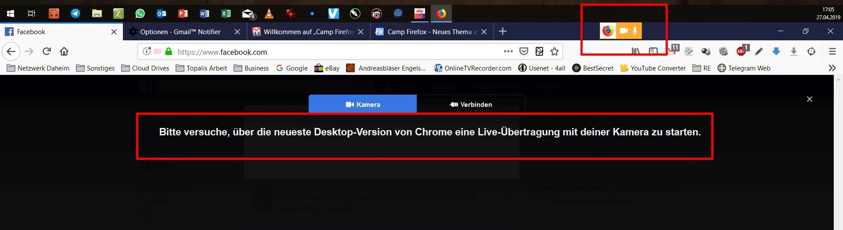
Task: Close the Gmail Notifier tab
Action: click(237, 32)
